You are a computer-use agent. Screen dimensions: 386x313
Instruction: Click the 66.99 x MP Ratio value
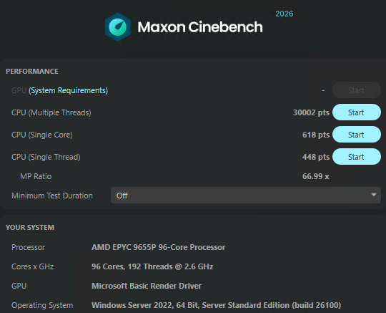pos(316,176)
